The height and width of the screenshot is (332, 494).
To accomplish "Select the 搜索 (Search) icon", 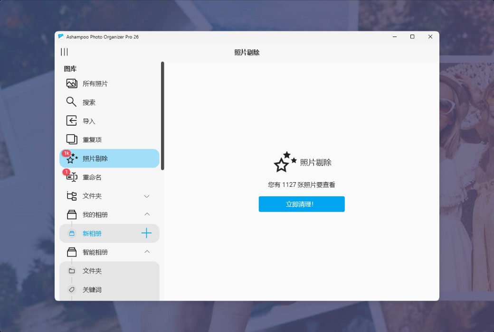I will 70,101.
